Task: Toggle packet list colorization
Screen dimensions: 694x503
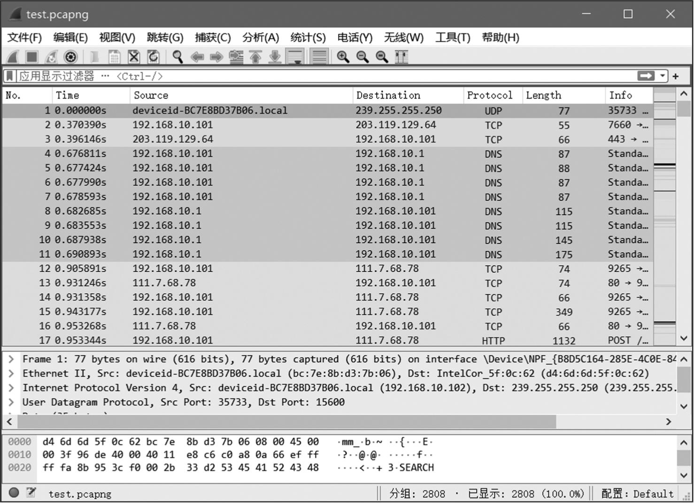Action: pos(319,57)
